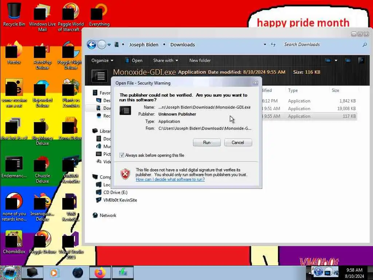Uncheck Always ask before opening this file
373x280 pixels.
[122, 155]
